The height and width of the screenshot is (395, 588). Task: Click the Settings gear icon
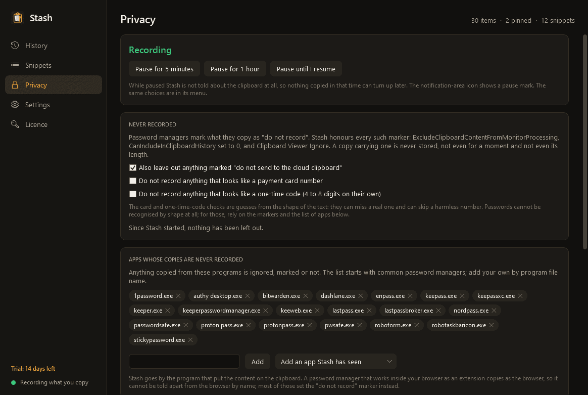point(15,104)
